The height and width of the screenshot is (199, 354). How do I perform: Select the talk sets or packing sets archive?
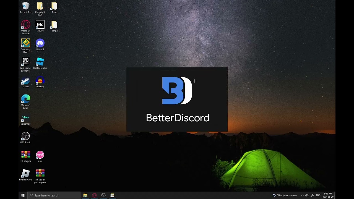click(40, 176)
